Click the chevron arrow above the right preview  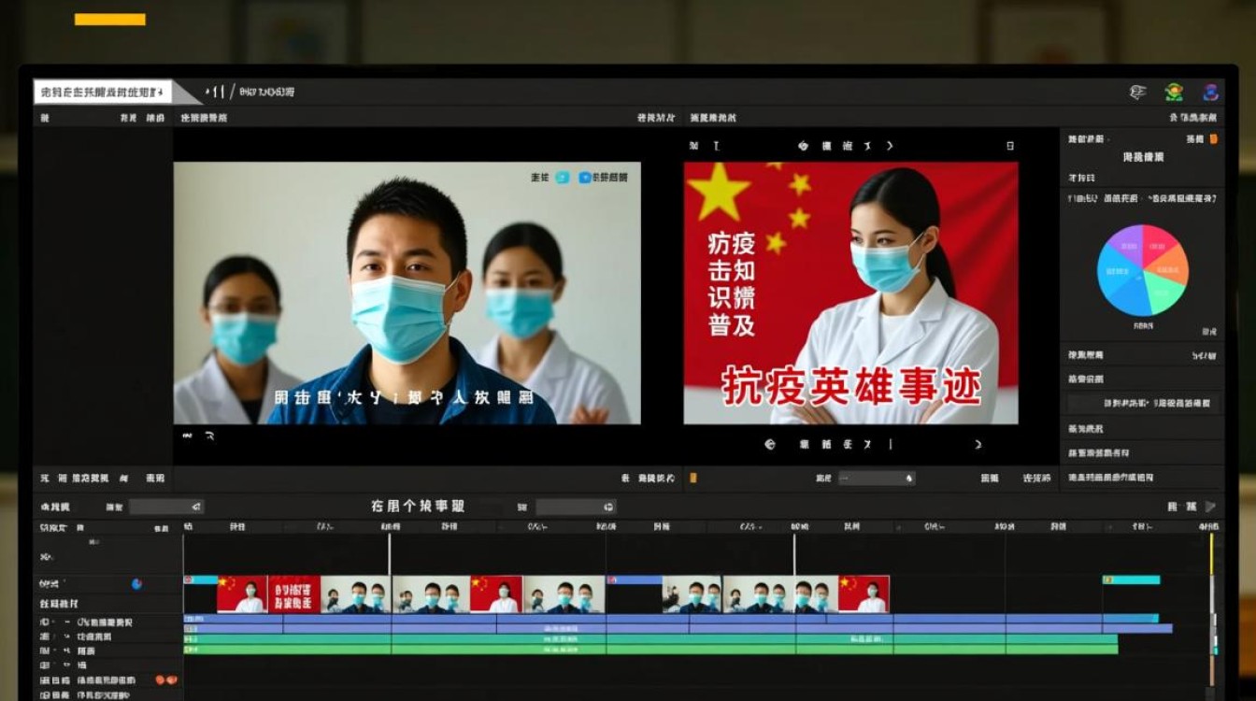click(x=890, y=146)
